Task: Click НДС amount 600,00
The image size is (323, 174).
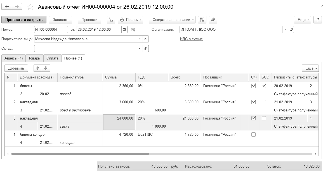Action: [x=160, y=110]
